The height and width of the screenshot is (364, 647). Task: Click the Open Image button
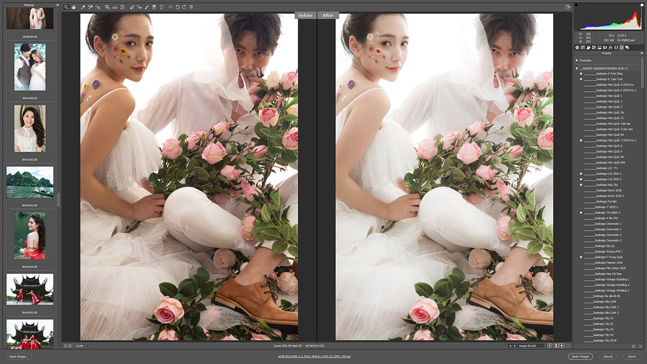point(580,356)
